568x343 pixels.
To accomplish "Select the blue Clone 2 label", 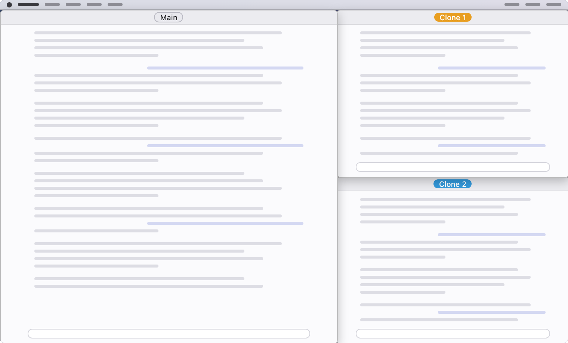I will click(x=453, y=184).
